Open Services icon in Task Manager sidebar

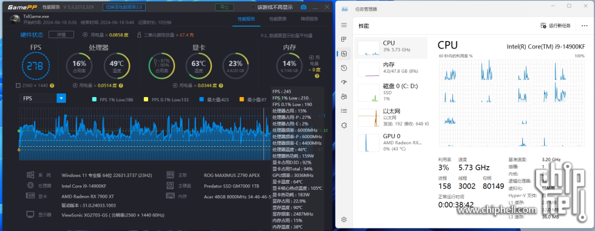click(x=344, y=126)
